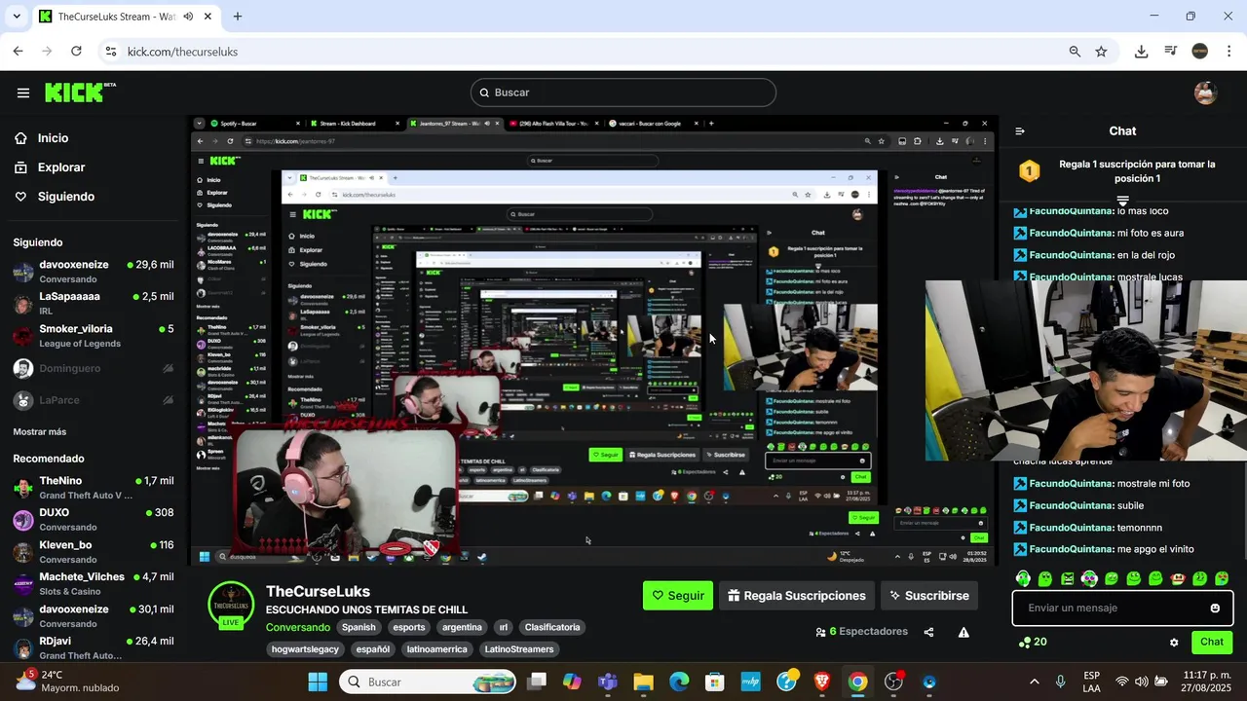Viewport: 1247px width, 701px height.
Task: Click the Suscribirse button
Action: click(x=929, y=596)
